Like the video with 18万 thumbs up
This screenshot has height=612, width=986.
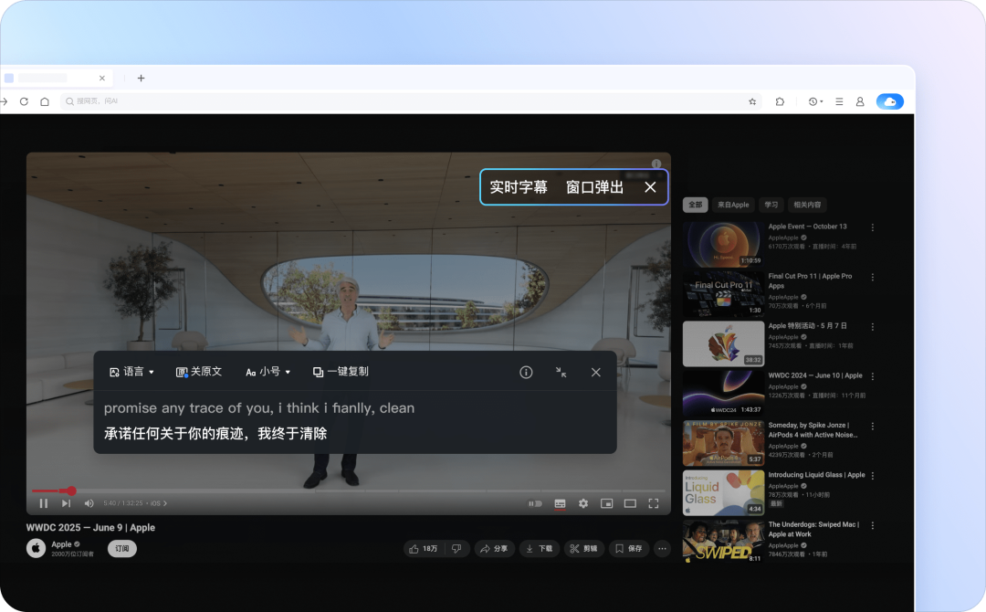pyautogui.click(x=424, y=548)
